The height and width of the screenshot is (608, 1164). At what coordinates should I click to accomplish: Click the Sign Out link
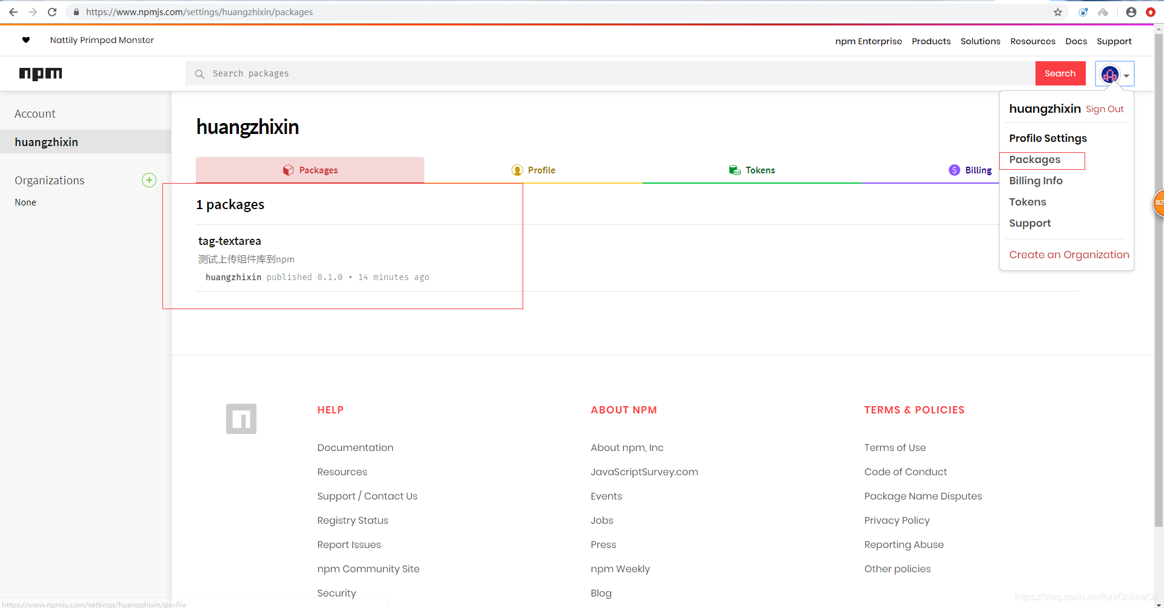(x=1105, y=109)
